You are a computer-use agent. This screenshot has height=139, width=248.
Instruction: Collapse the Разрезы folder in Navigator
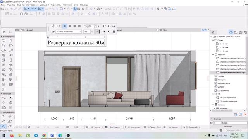point(213,54)
